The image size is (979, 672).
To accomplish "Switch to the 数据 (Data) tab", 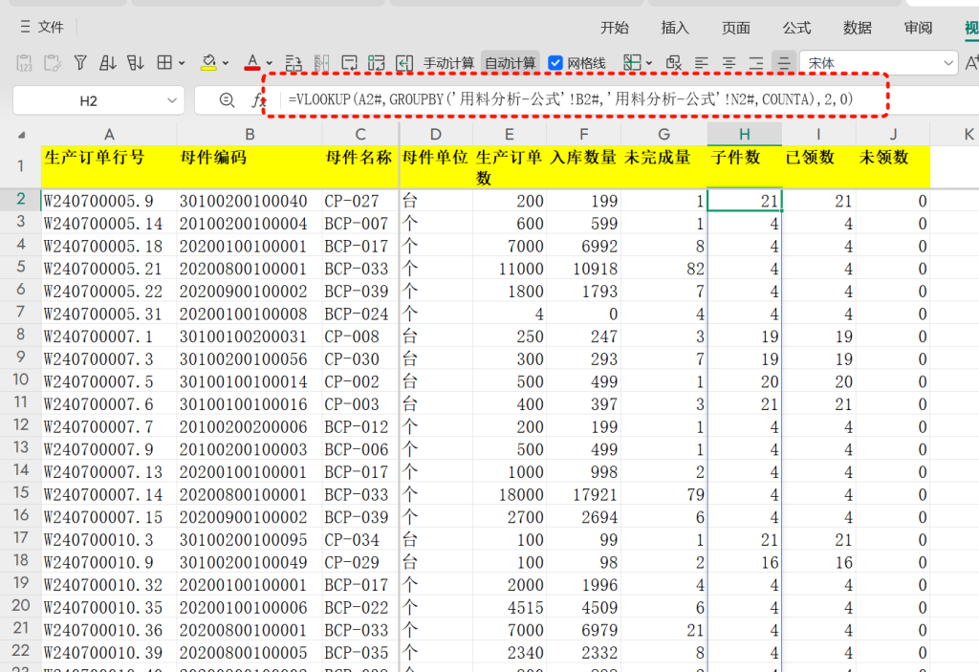I will pyautogui.click(x=858, y=28).
